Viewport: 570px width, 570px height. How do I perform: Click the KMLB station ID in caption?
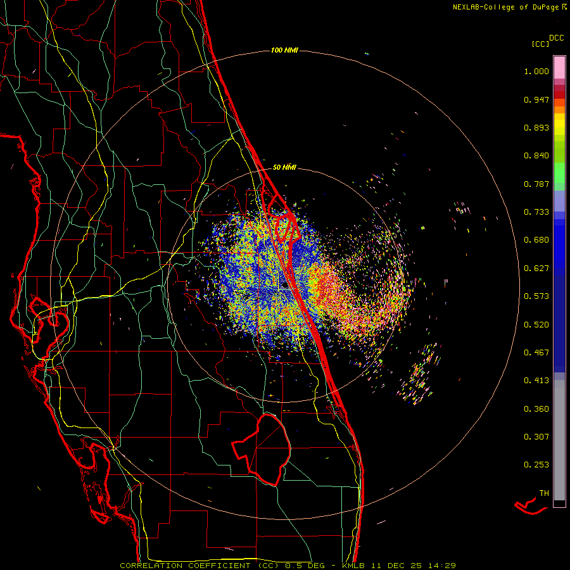coord(355,566)
